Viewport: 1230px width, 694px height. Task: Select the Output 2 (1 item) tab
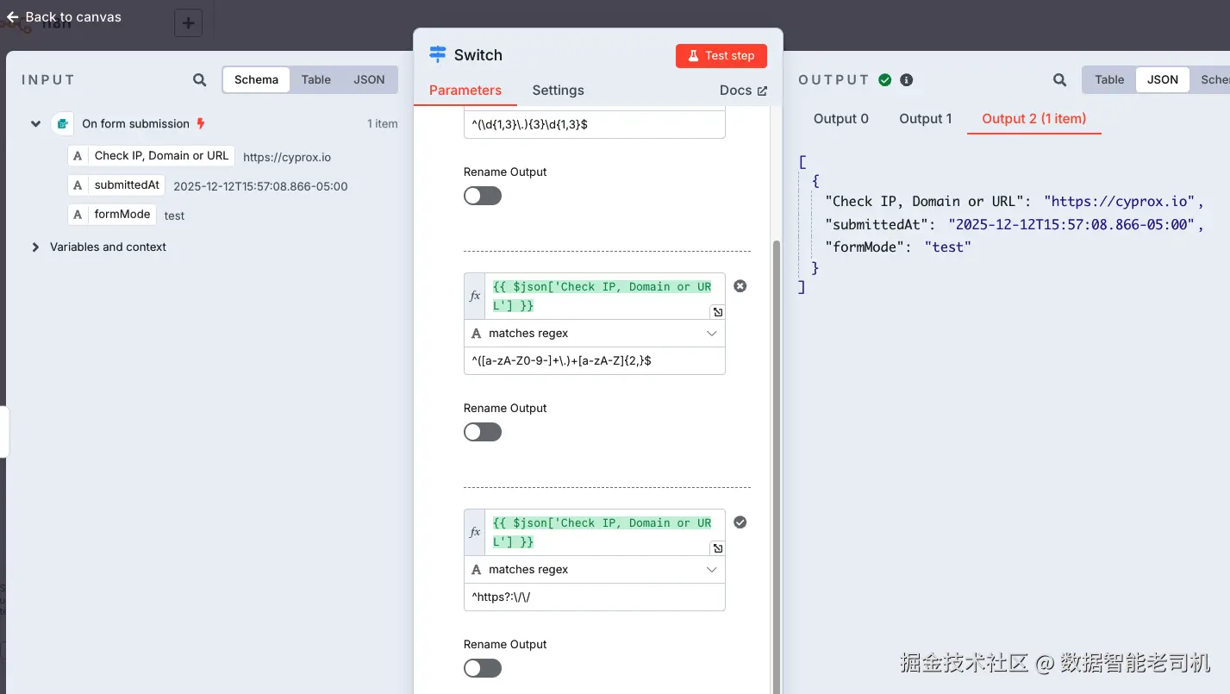click(x=1034, y=119)
